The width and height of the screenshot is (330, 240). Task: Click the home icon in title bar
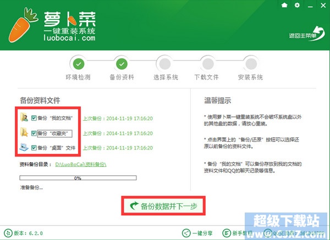(x=284, y=5)
